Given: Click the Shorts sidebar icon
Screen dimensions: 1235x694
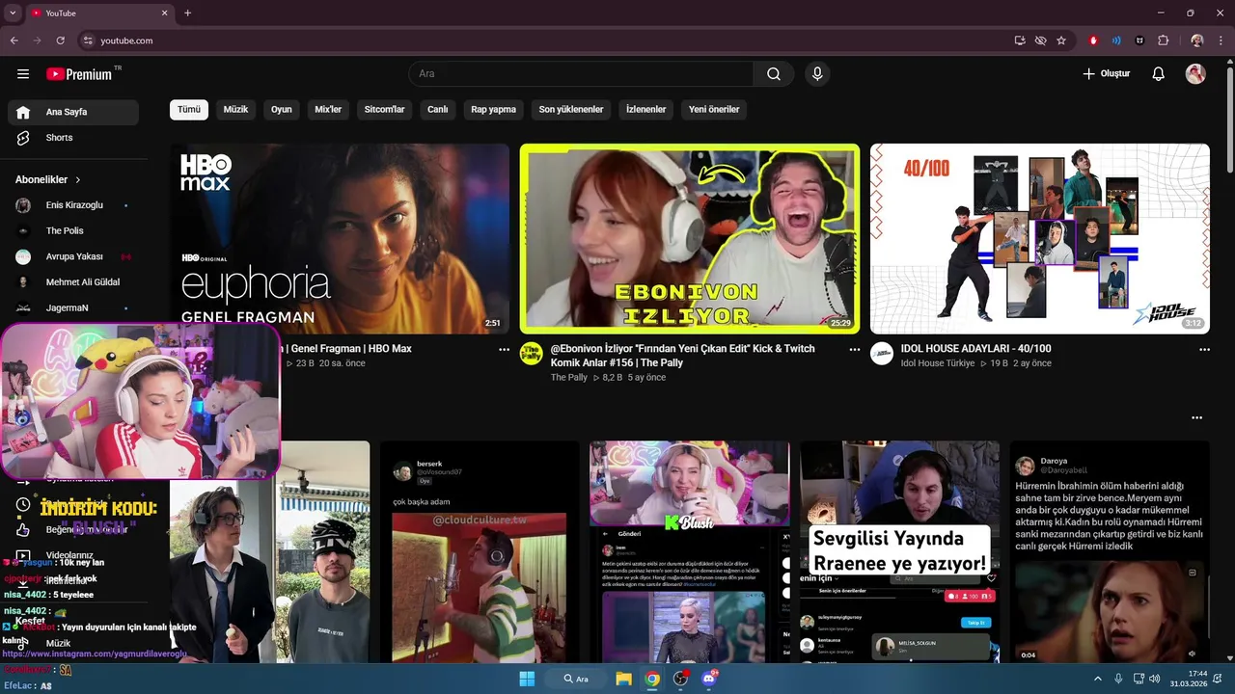Looking at the screenshot, I should pos(23,138).
